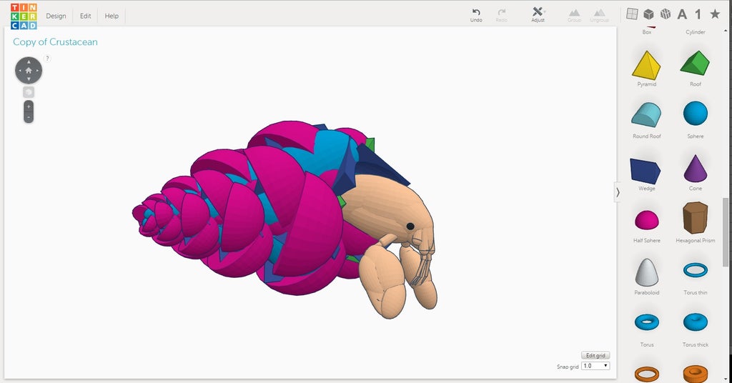This screenshot has width=732, height=383.
Task: Click the scrollbar up arrow
Action: [x=725, y=31]
